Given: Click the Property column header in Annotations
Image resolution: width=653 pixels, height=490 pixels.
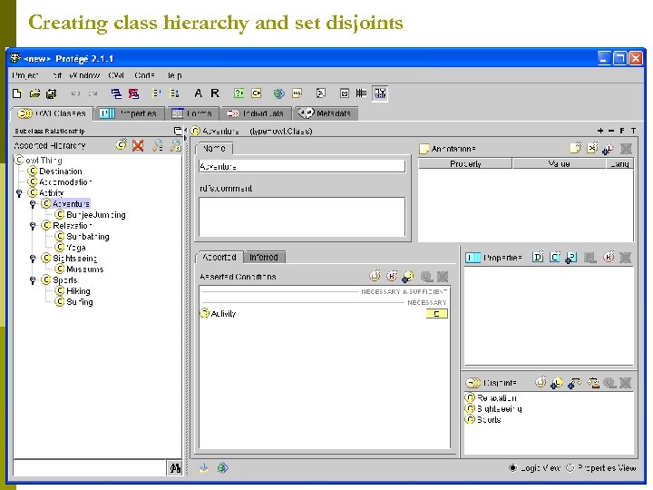Looking at the screenshot, I should tap(465, 163).
